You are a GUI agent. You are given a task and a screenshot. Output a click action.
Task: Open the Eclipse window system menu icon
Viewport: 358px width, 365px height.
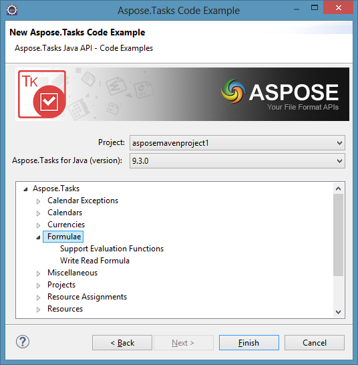[x=12, y=10]
